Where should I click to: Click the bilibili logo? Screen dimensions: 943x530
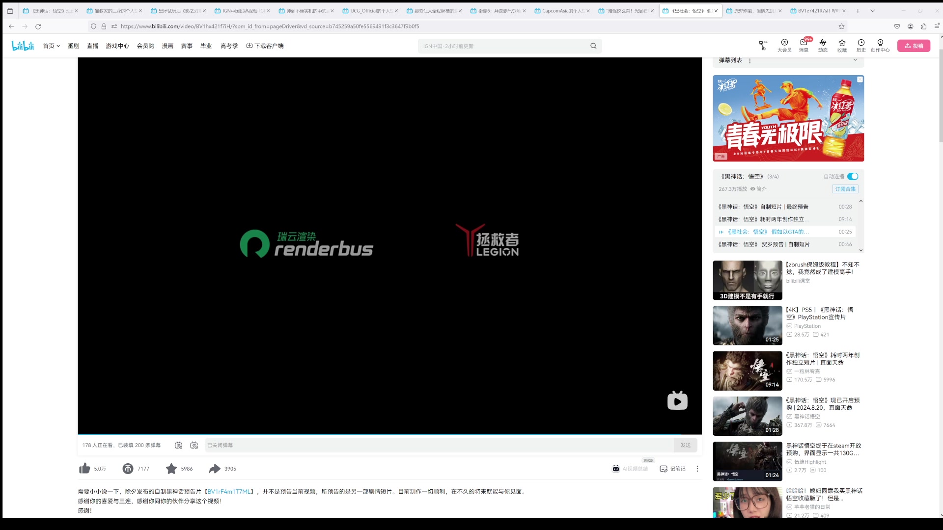click(23, 46)
